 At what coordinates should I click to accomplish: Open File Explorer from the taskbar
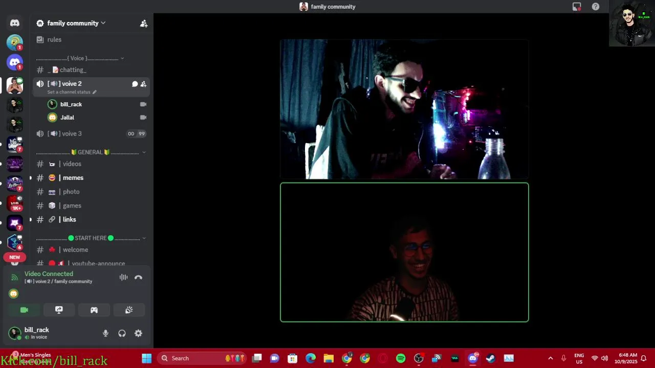click(x=329, y=358)
